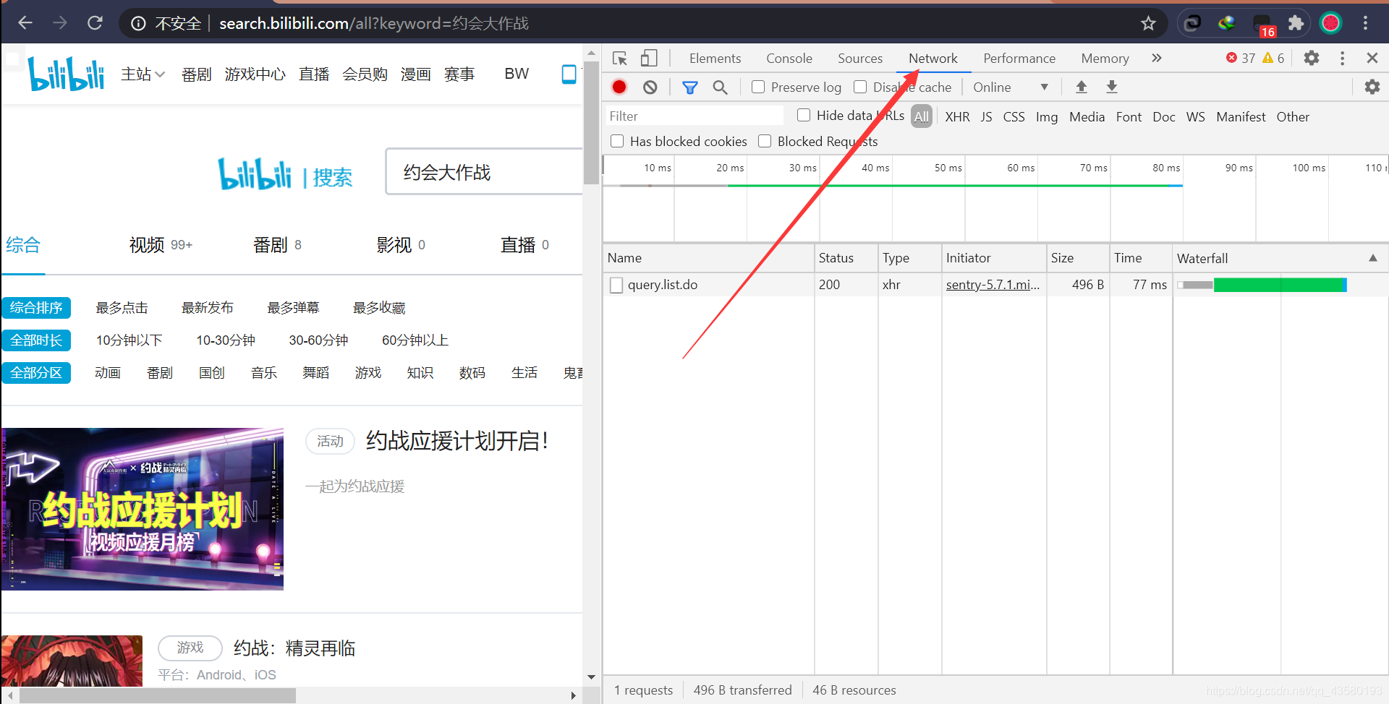Toggle the device toolbar icon in DevTools
1389x704 pixels.
pos(649,59)
